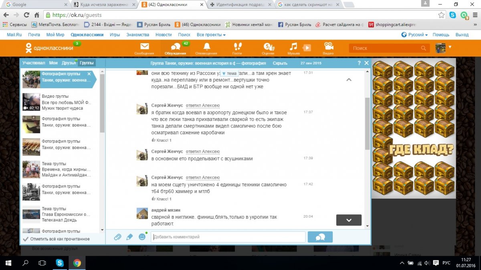Image resolution: width=481 pixels, height=270 pixels.
Task: Click the paperclip attach icon
Action: 117,237
